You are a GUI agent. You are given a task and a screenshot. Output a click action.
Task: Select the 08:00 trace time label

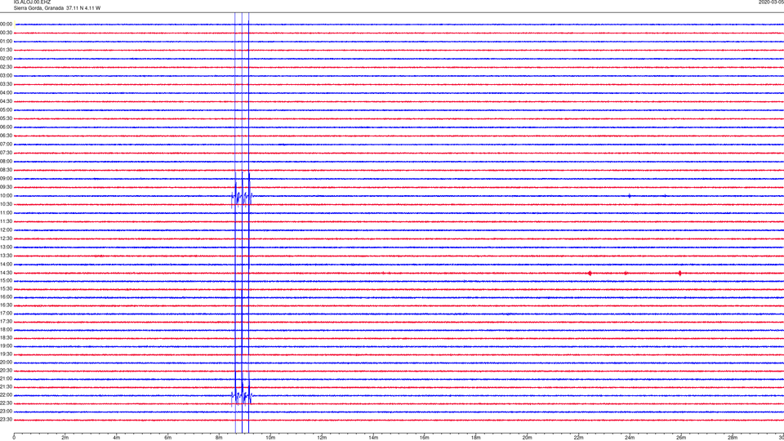pos(6,162)
